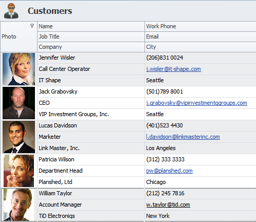Viewport: 256px width, 222px height.
Task: Sort by the Email column header
Action: click(x=200, y=36)
